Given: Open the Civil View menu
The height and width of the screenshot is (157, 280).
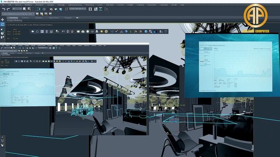Looking at the screenshot, I should pos(110,5).
